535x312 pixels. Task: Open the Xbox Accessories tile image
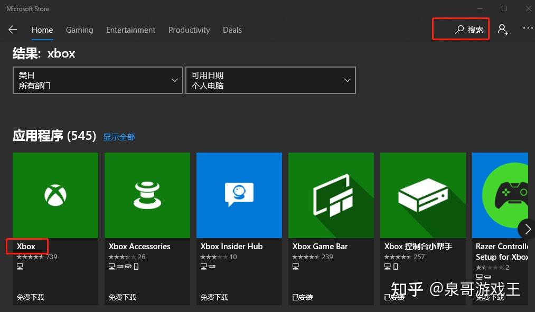(147, 195)
